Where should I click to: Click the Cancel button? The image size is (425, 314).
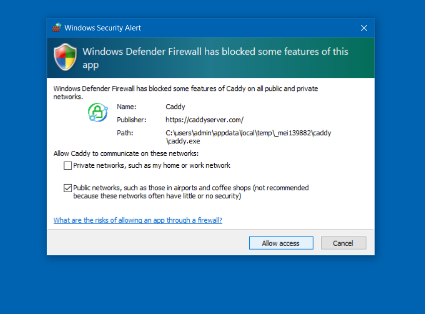pyautogui.click(x=344, y=243)
